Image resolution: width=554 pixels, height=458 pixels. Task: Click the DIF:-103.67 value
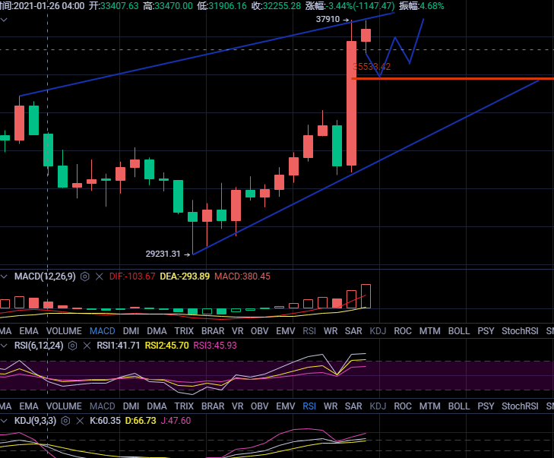[x=132, y=276]
